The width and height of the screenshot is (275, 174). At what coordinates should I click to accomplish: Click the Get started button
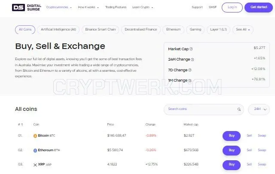(x=259, y=7)
